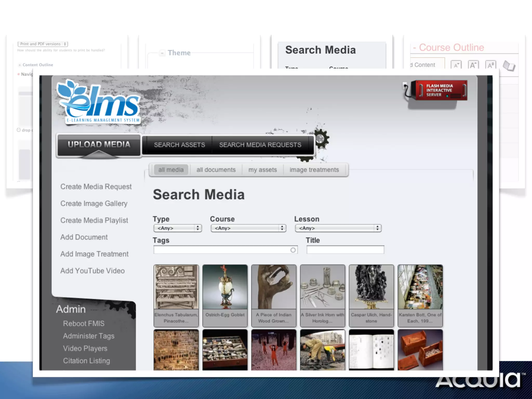Click into the Title text field
The image size is (532, 399).
pos(345,250)
